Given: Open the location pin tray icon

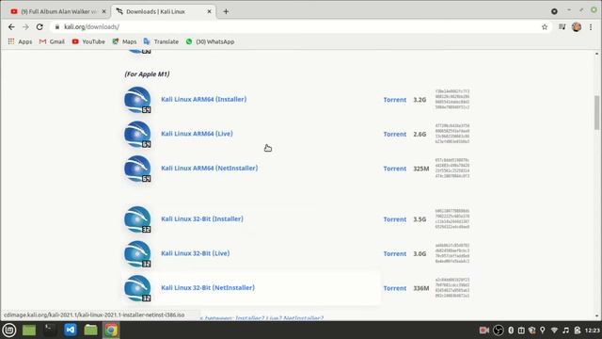Looking at the screenshot, I should pos(543,331).
